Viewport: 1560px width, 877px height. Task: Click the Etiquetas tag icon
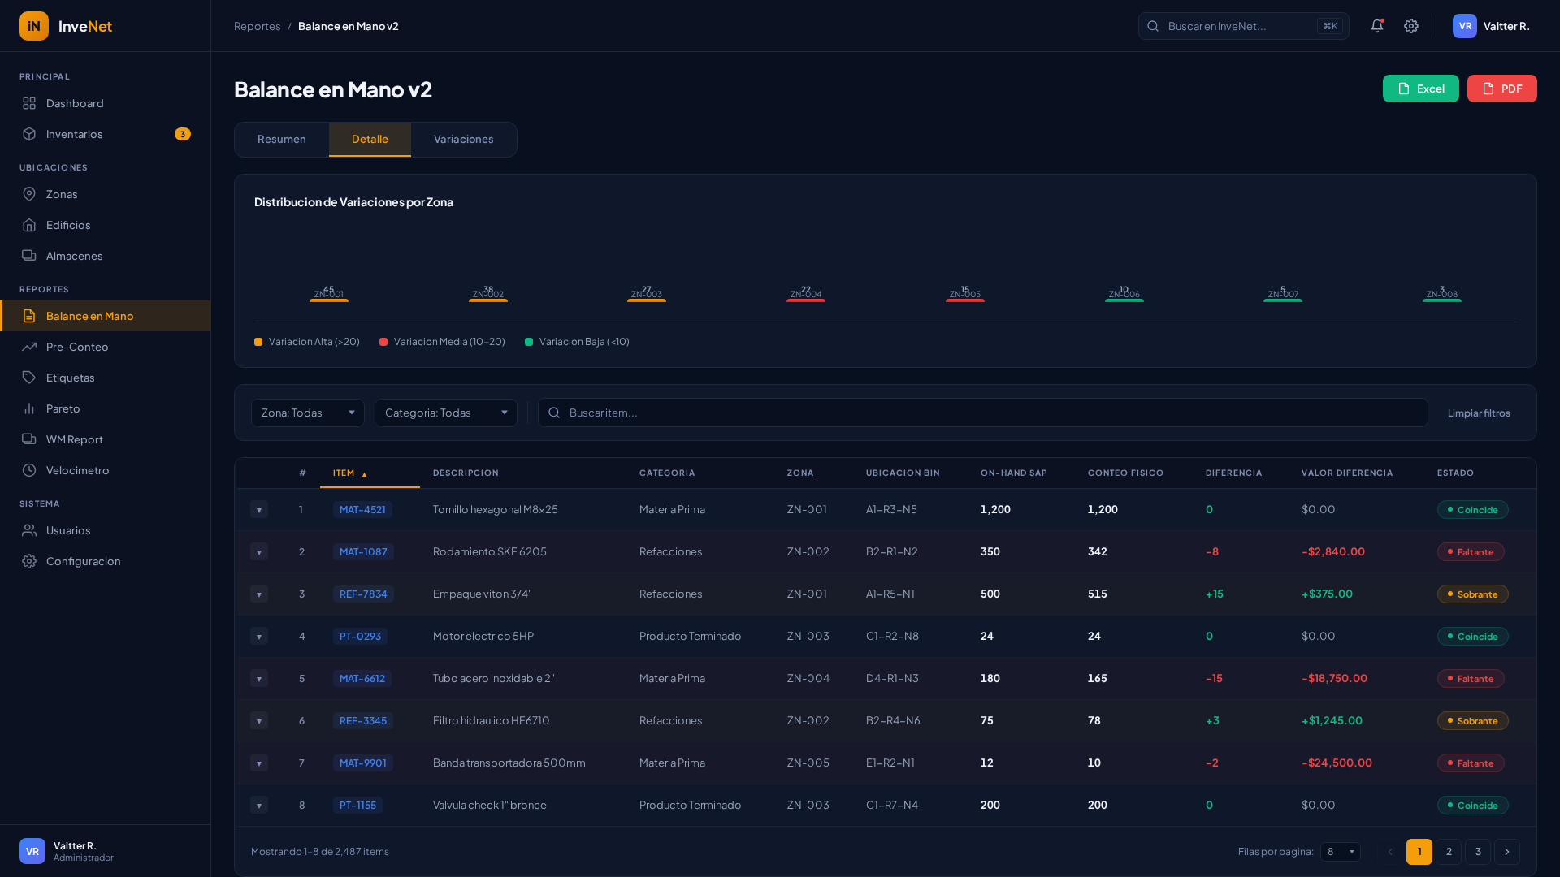pos(29,378)
